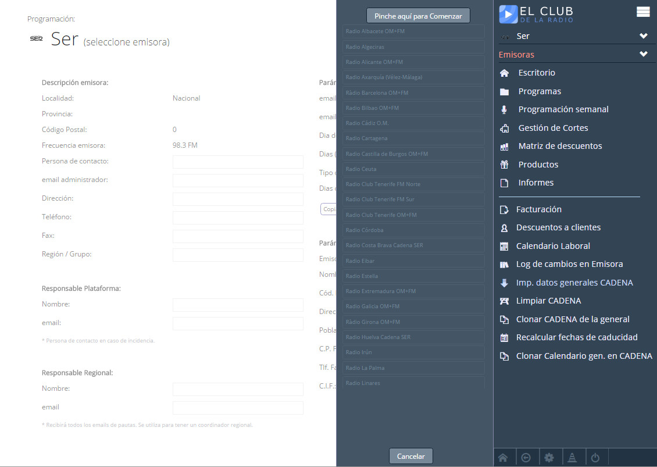This screenshot has width=657, height=467.
Task: Select Radio Club Tenerife FM Norte
Action: pos(413,184)
